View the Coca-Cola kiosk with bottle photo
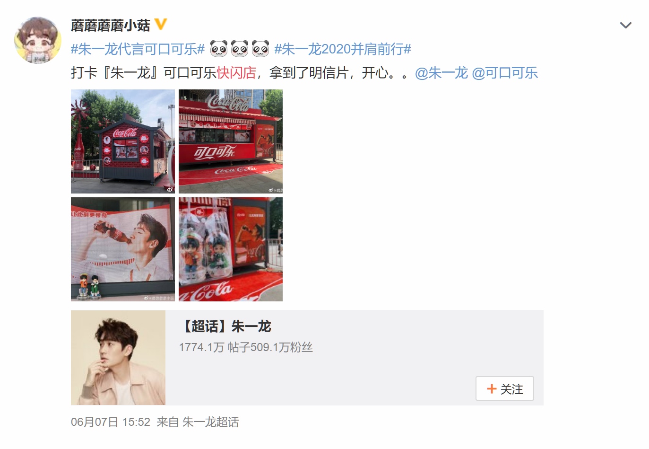This screenshot has height=449, width=649. coord(123,141)
